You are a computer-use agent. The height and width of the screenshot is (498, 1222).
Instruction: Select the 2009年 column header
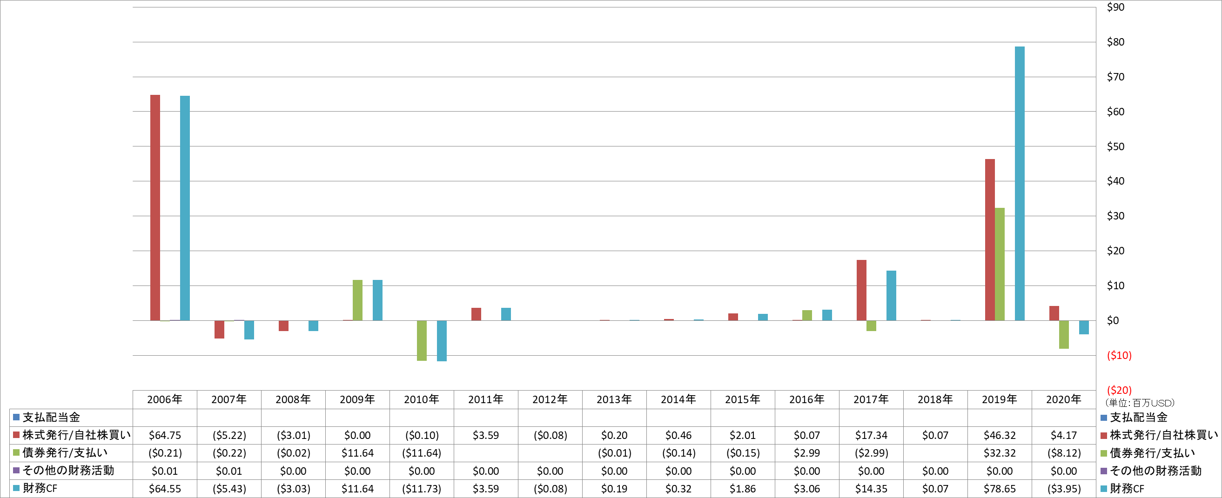pyautogui.click(x=357, y=399)
